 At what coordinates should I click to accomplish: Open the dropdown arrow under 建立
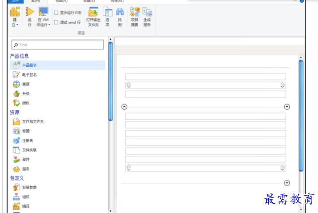(x=17, y=25)
